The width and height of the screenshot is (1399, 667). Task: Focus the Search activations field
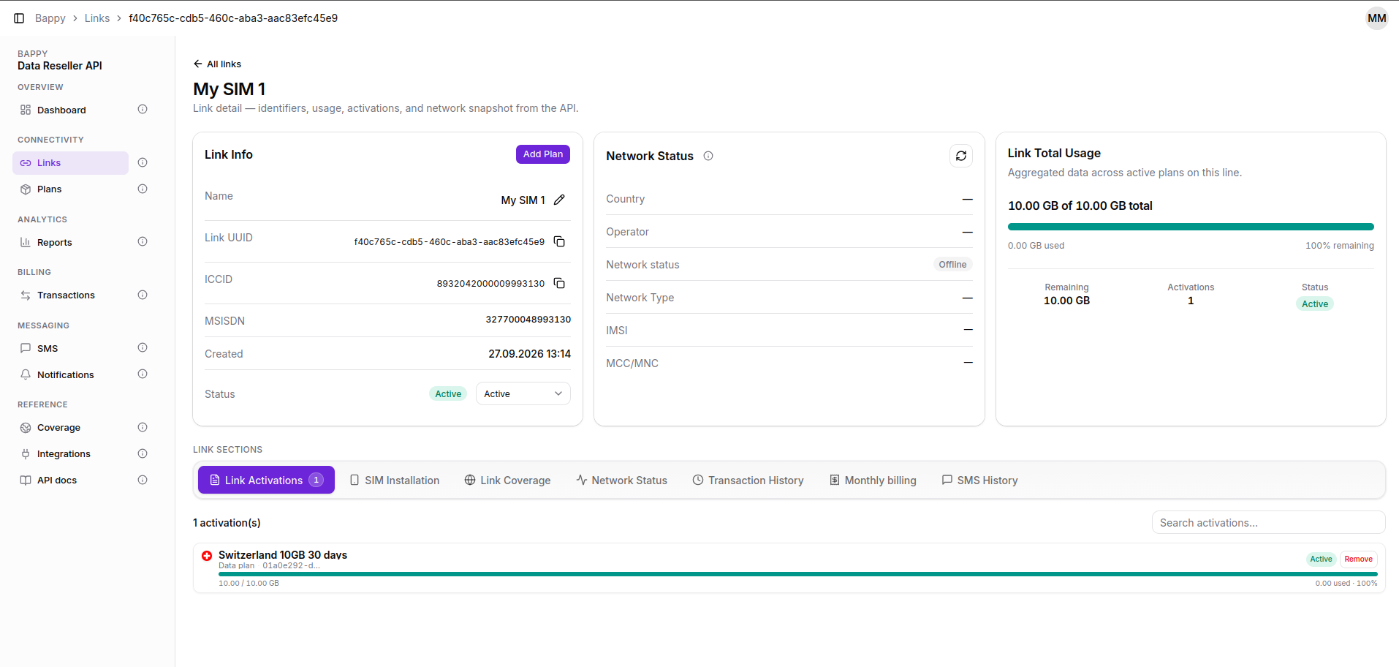pyautogui.click(x=1268, y=522)
